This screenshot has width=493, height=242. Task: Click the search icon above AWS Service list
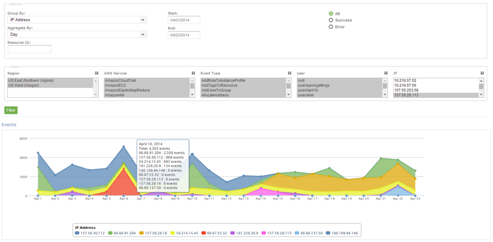point(193,73)
